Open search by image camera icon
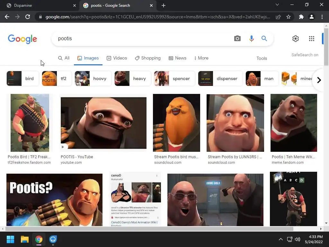329x247 pixels. click(x=237, y=39)
